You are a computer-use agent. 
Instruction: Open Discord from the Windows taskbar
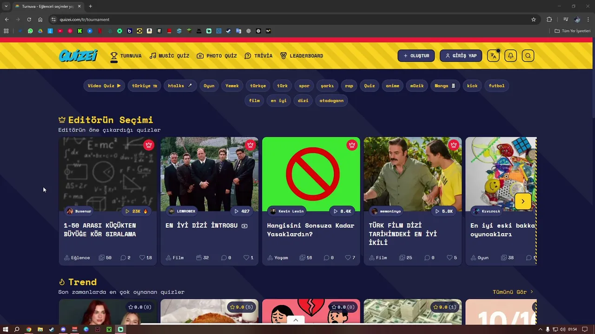click(63, 329)
